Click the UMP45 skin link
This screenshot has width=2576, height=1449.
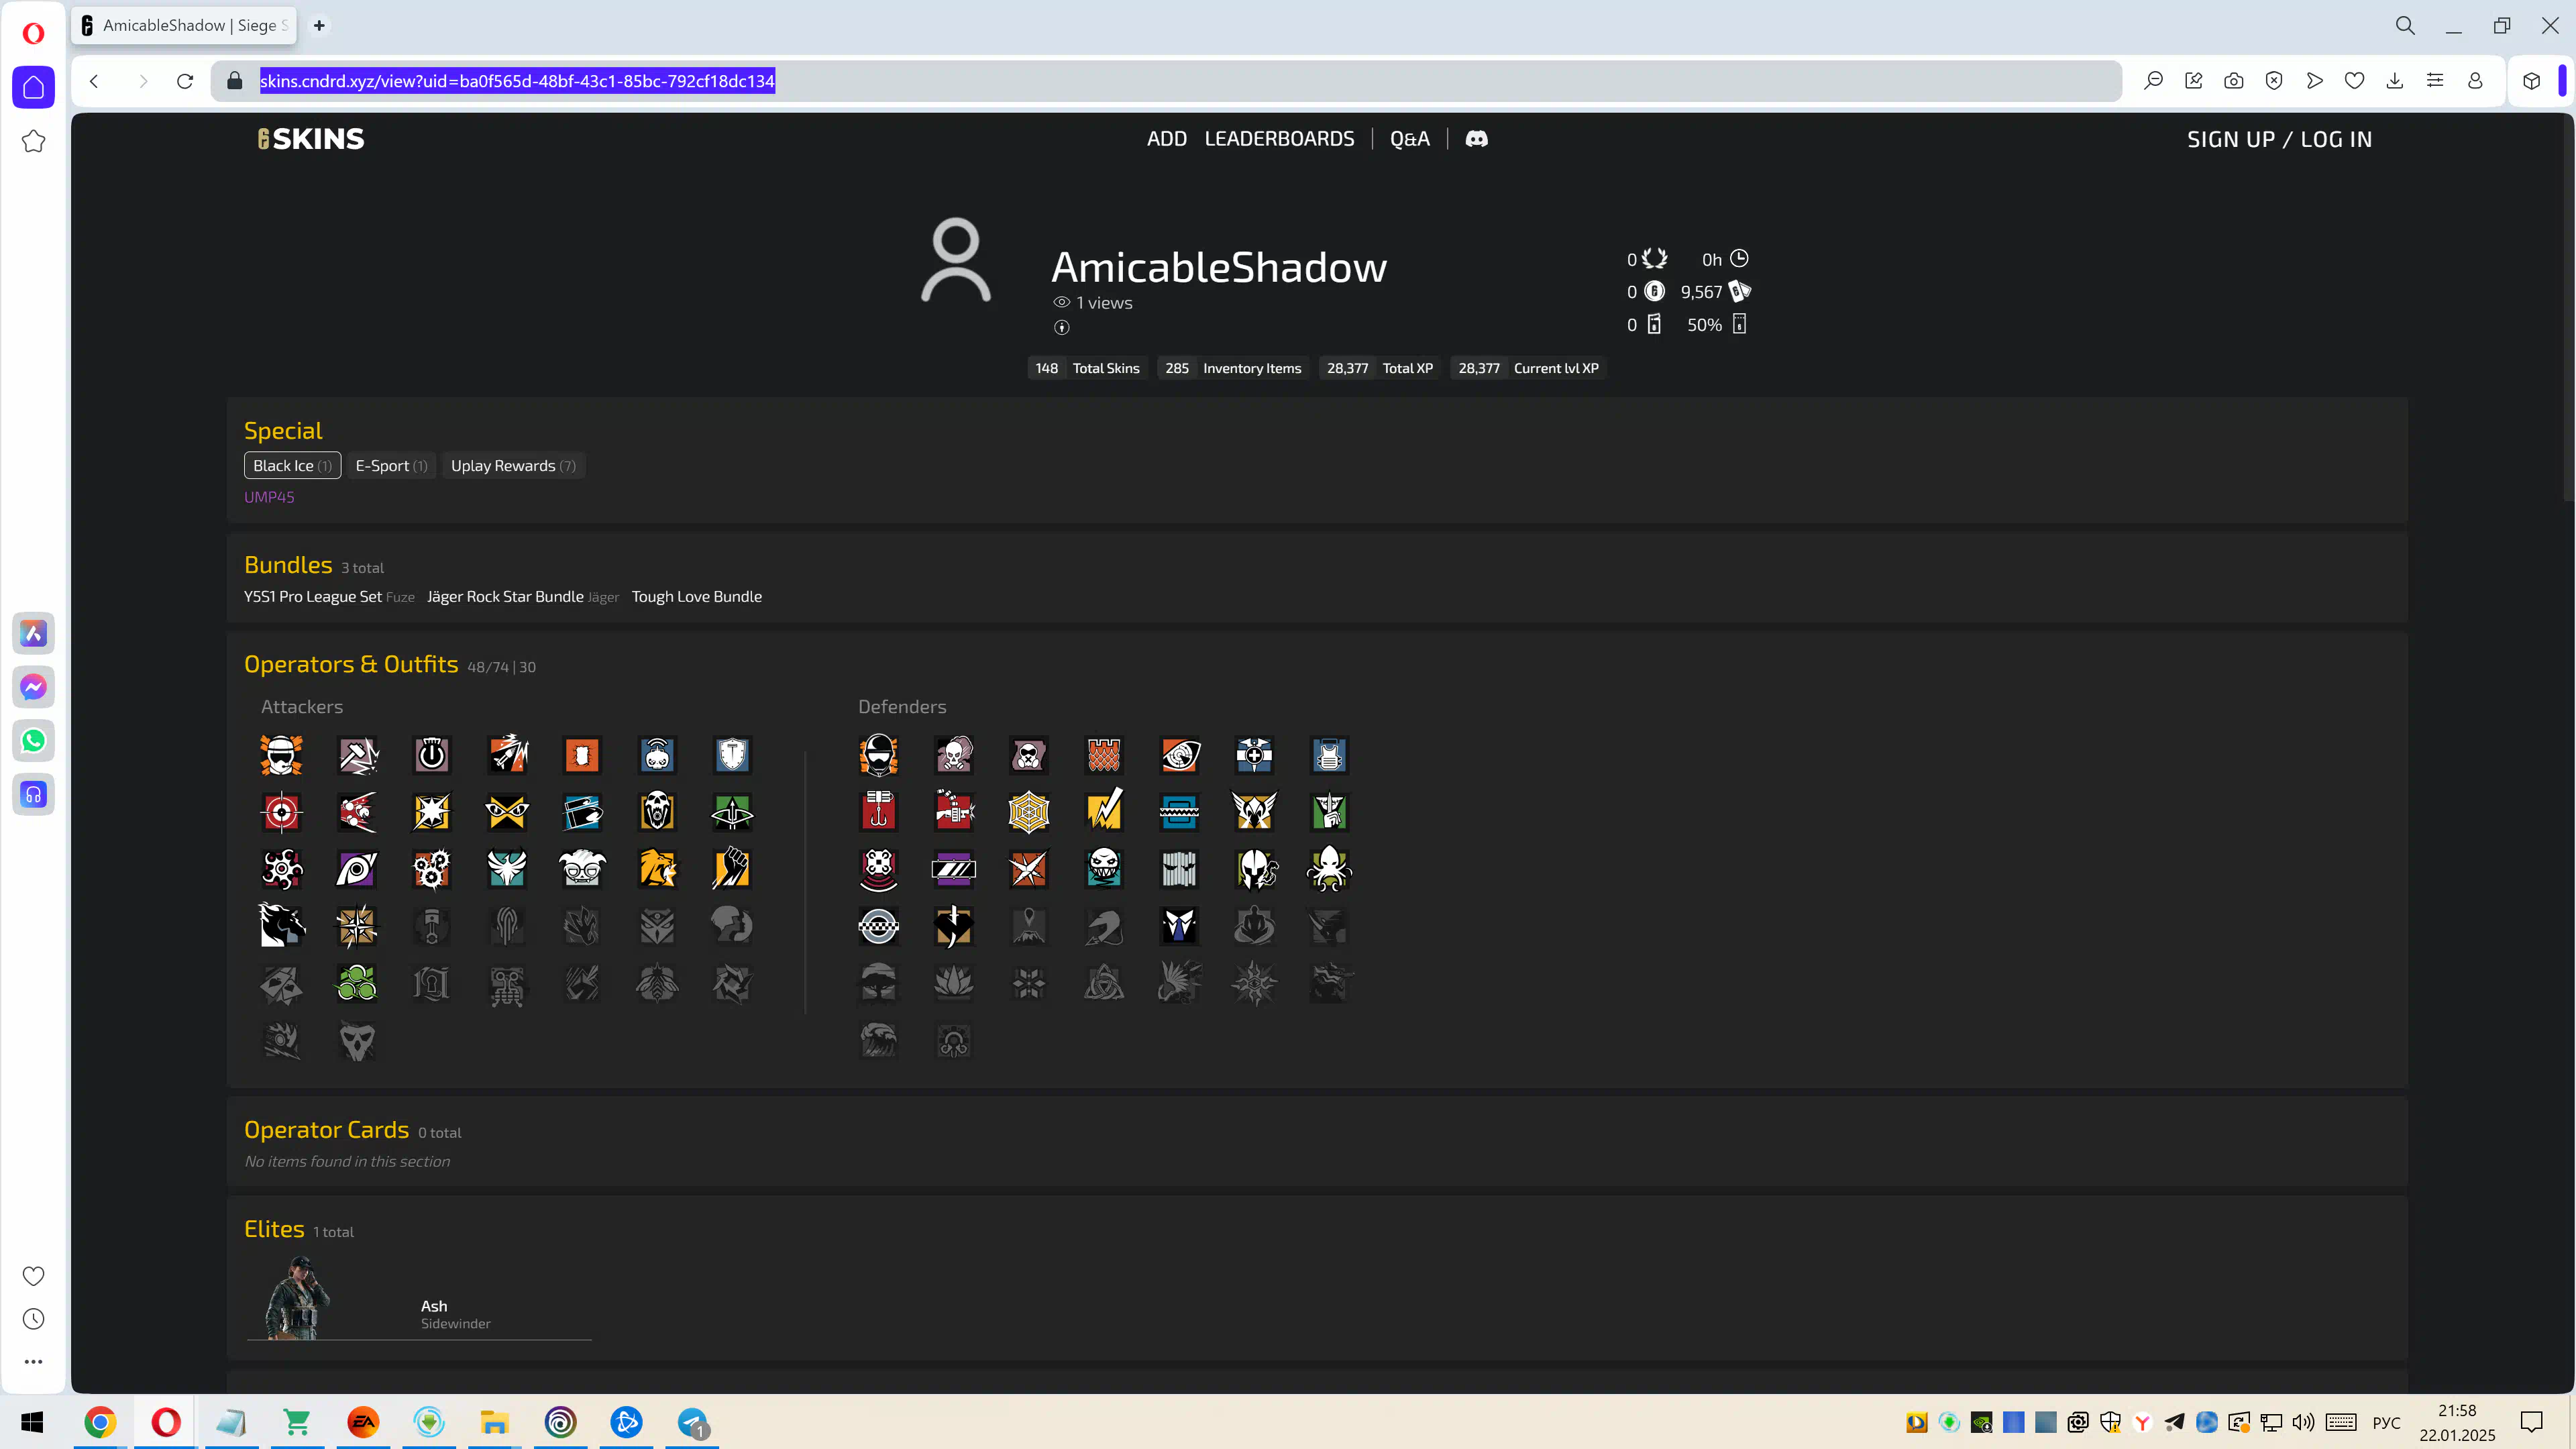(269, 497)
